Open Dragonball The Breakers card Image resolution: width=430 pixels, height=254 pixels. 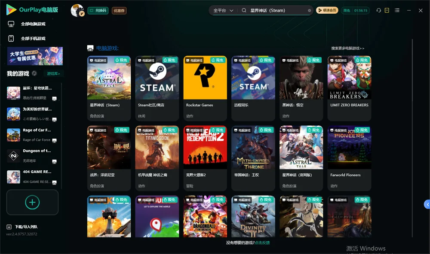point(205,216)
